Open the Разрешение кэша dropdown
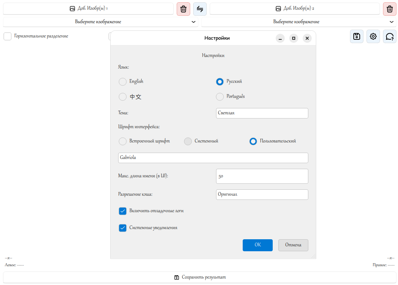 [x=262, y=195]
